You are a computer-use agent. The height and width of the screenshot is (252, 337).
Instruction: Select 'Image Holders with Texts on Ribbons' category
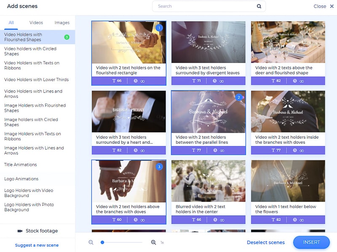coord(37,136)
